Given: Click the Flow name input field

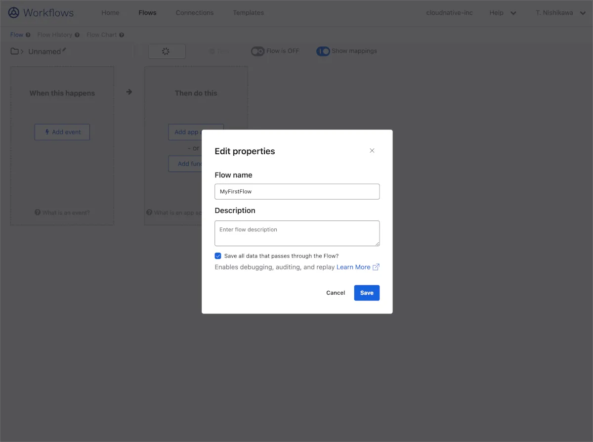Looking at the screenshot, I should tap(297, 191).
